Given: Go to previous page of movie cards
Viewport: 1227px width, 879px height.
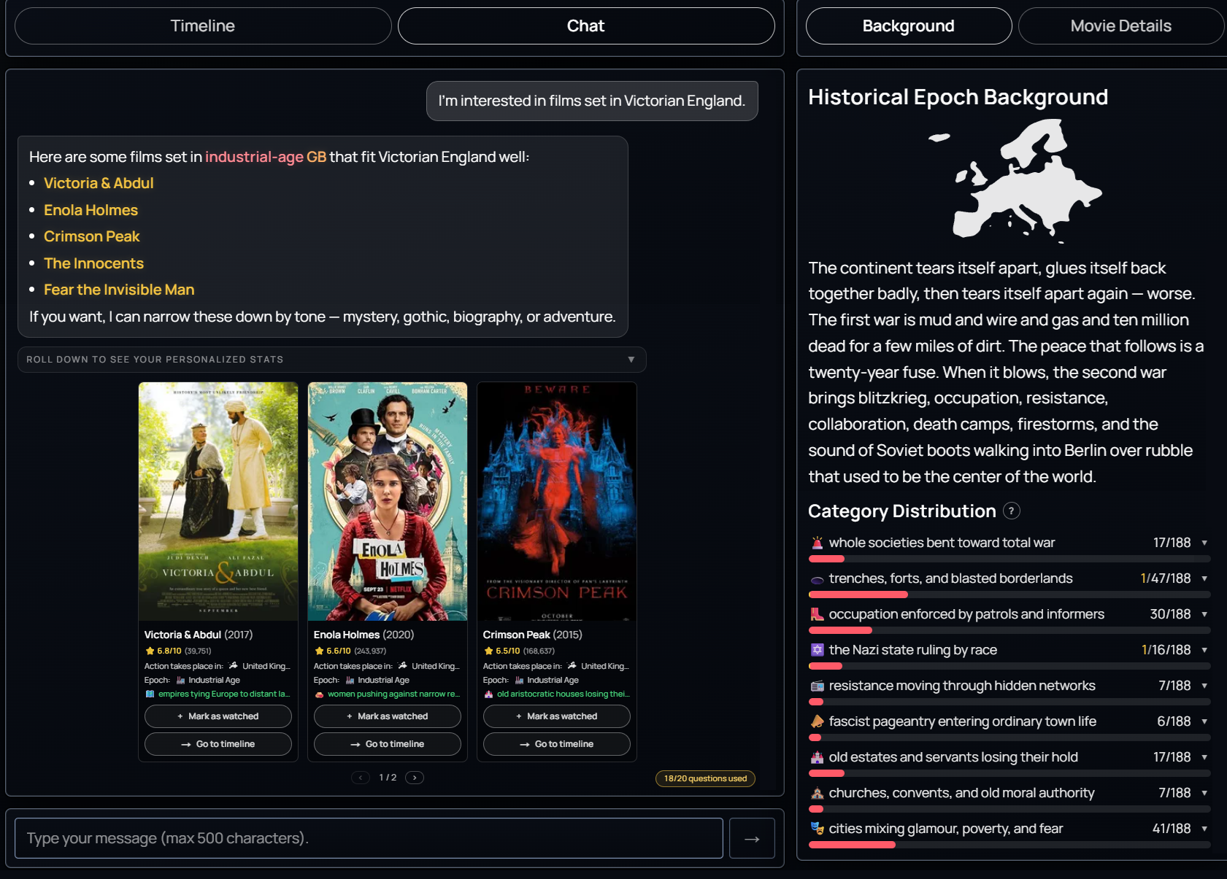Looking at the screenshot, I should [x=361, y=778].
